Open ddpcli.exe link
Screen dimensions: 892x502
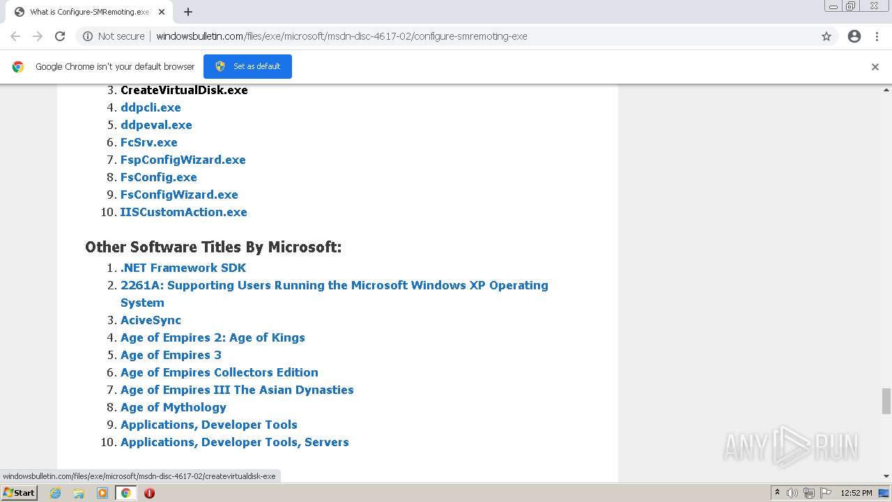point(151,107)
